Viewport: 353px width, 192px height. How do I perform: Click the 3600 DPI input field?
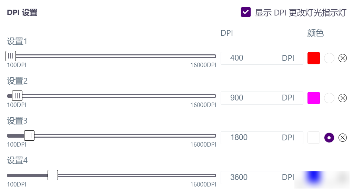262,178
